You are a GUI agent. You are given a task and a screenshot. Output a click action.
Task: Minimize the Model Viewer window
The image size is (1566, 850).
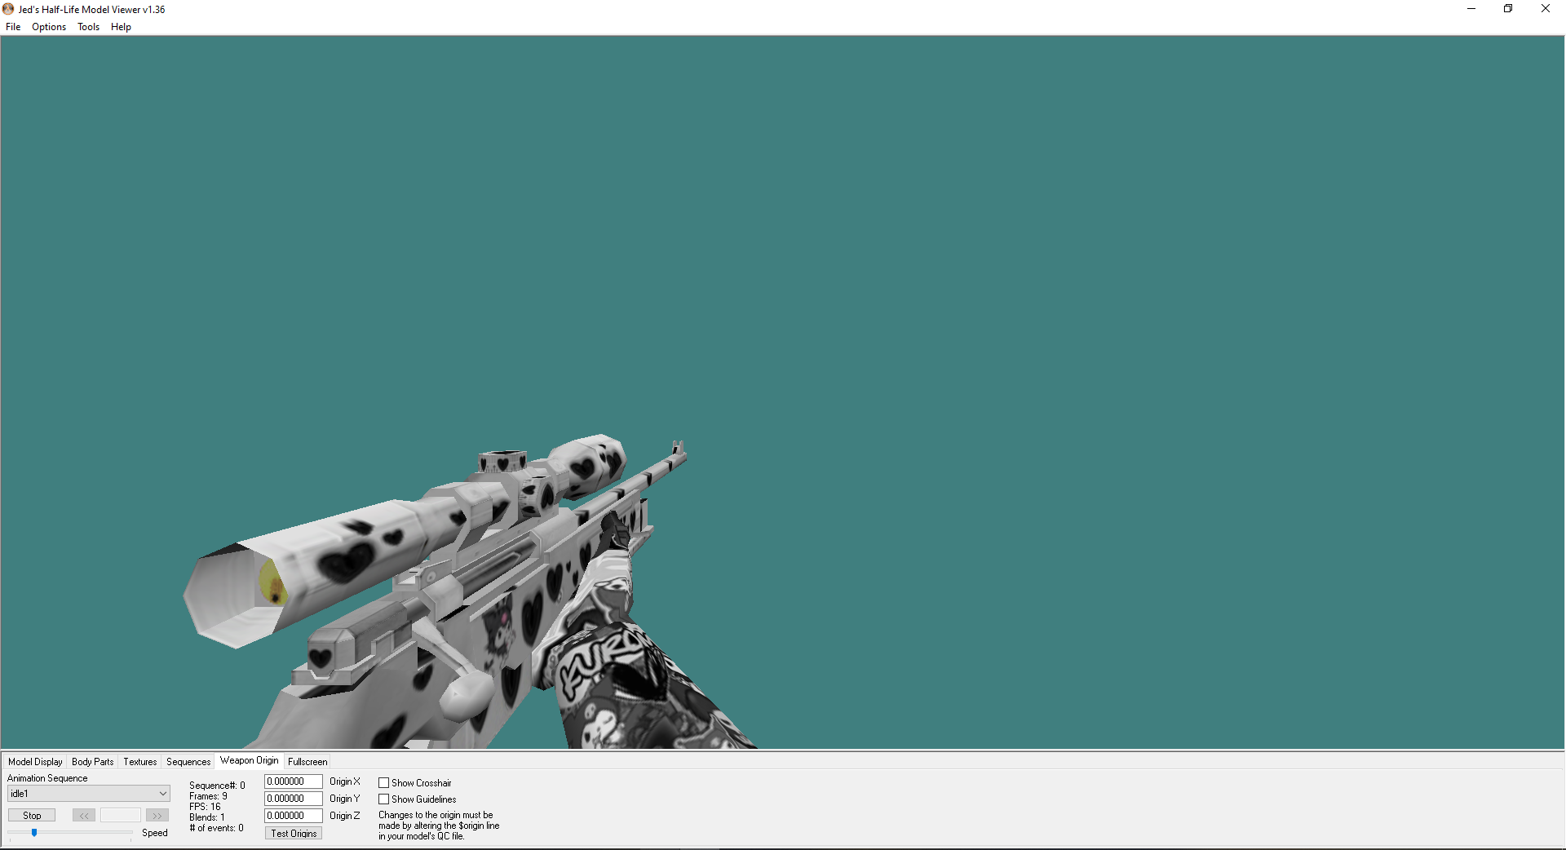[1471, 9]
